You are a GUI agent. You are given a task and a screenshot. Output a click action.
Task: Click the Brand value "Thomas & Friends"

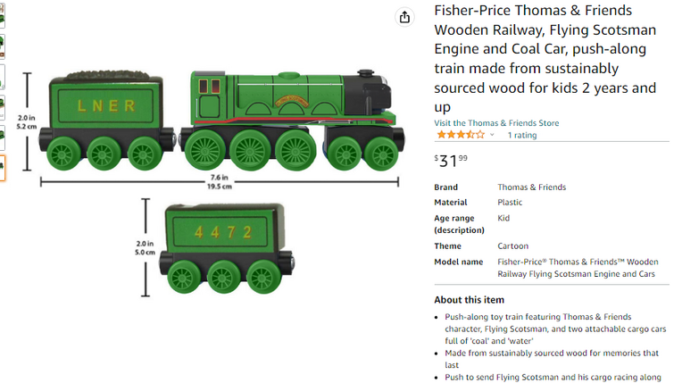coord(532,187)
